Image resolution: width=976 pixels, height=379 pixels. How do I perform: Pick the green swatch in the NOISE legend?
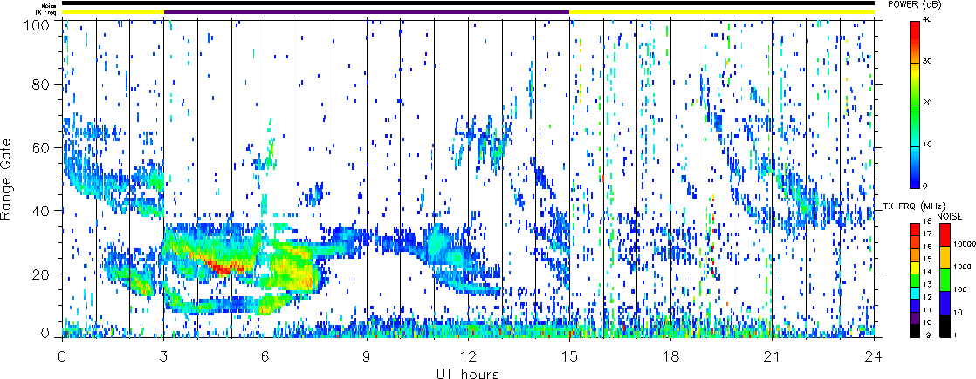point(944,279)
